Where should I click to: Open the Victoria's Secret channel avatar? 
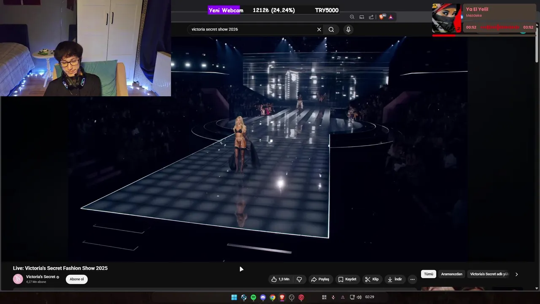[x=18, y=279]
